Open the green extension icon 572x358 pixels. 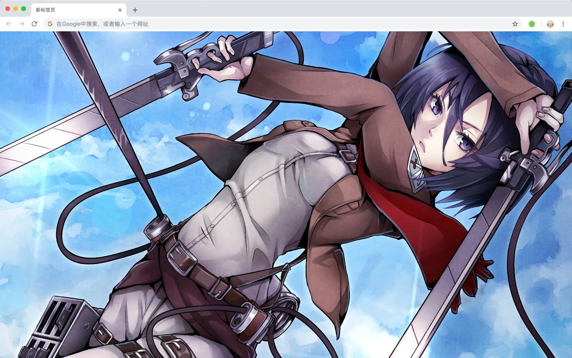pos(532,24)
